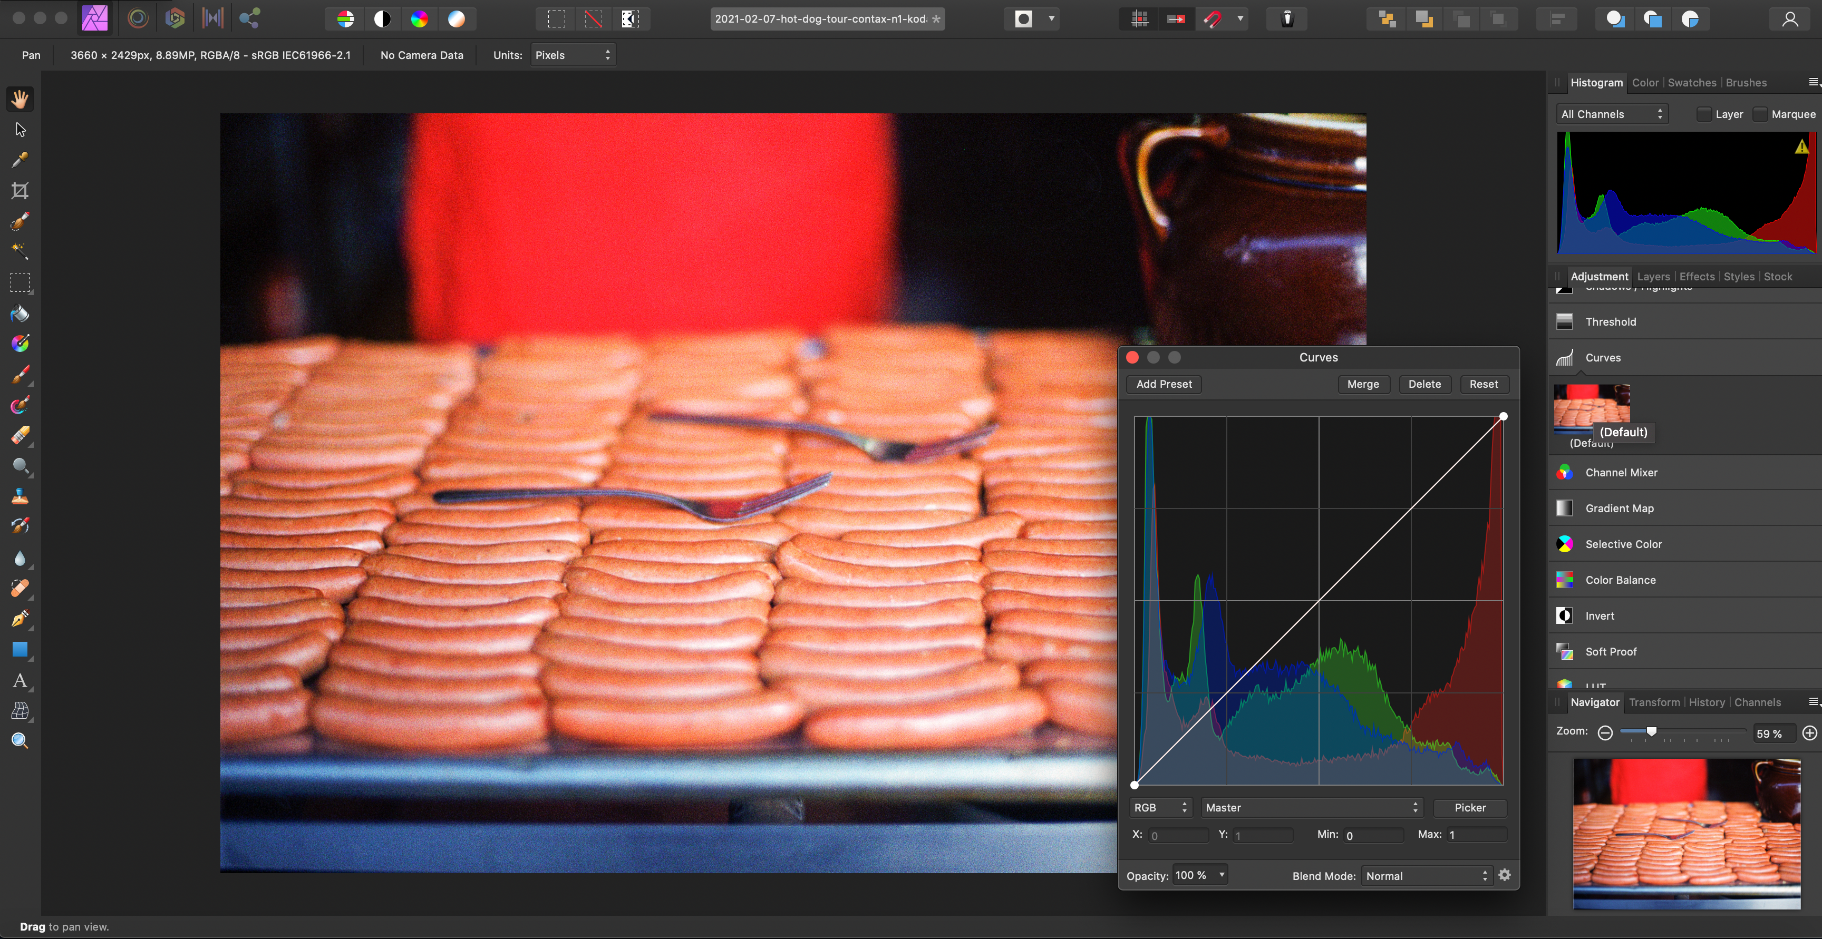Open the Master channel dropdown
The height and width of the screenshot is (939, 1822).
pos(1312,807)
